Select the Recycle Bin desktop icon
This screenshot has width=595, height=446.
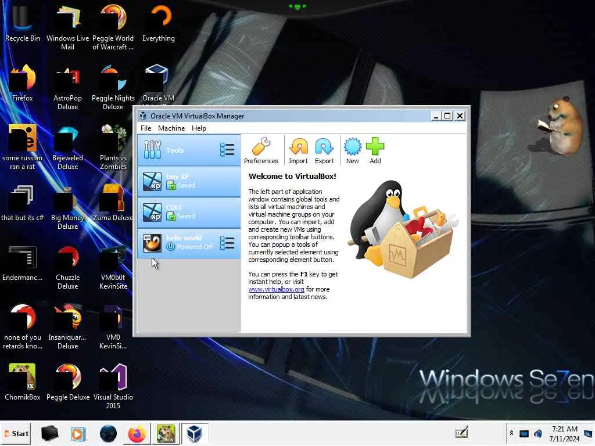23,24
